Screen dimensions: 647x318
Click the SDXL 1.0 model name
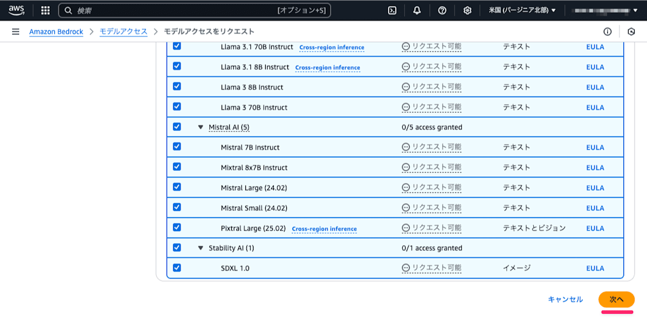(235, 268)
